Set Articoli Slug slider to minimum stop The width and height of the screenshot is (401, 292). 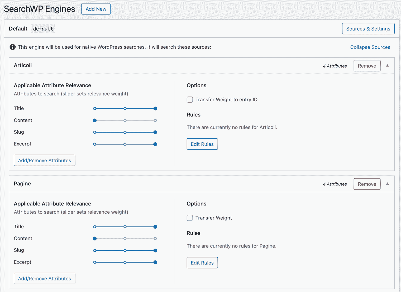tap(95, 132)
